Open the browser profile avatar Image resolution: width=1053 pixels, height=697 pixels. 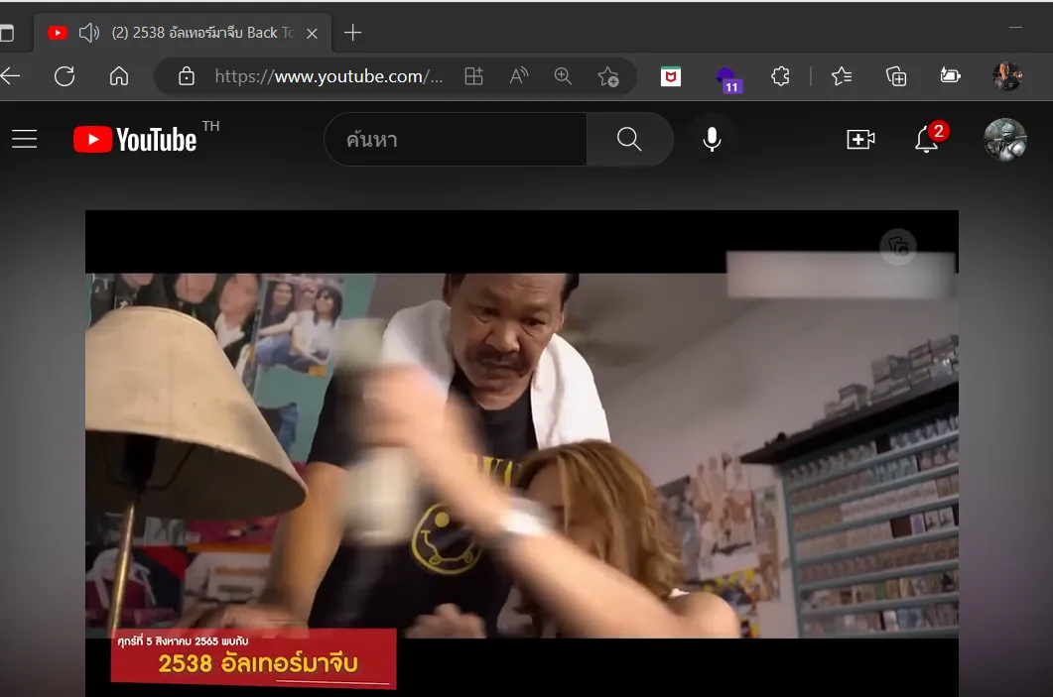coord(1006,76)
